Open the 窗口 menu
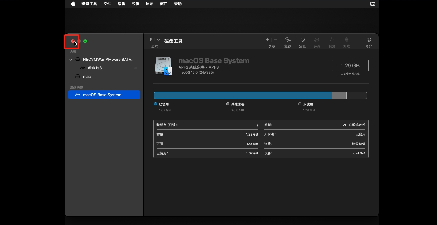This screenshot has width=437, height=225. 164,4
